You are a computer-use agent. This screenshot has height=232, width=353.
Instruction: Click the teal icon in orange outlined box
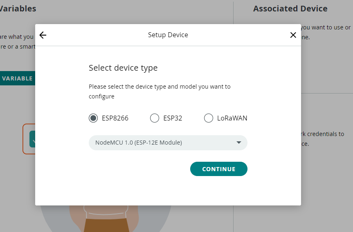coord(32,139)
